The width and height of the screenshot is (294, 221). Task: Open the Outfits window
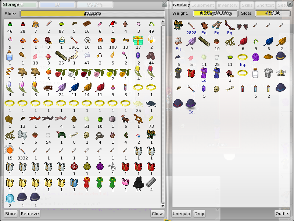tap(282, 214)
